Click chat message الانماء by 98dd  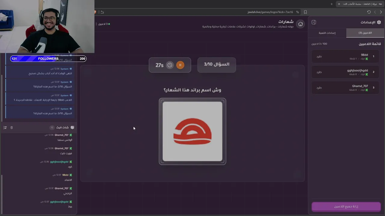pos(68,180)
